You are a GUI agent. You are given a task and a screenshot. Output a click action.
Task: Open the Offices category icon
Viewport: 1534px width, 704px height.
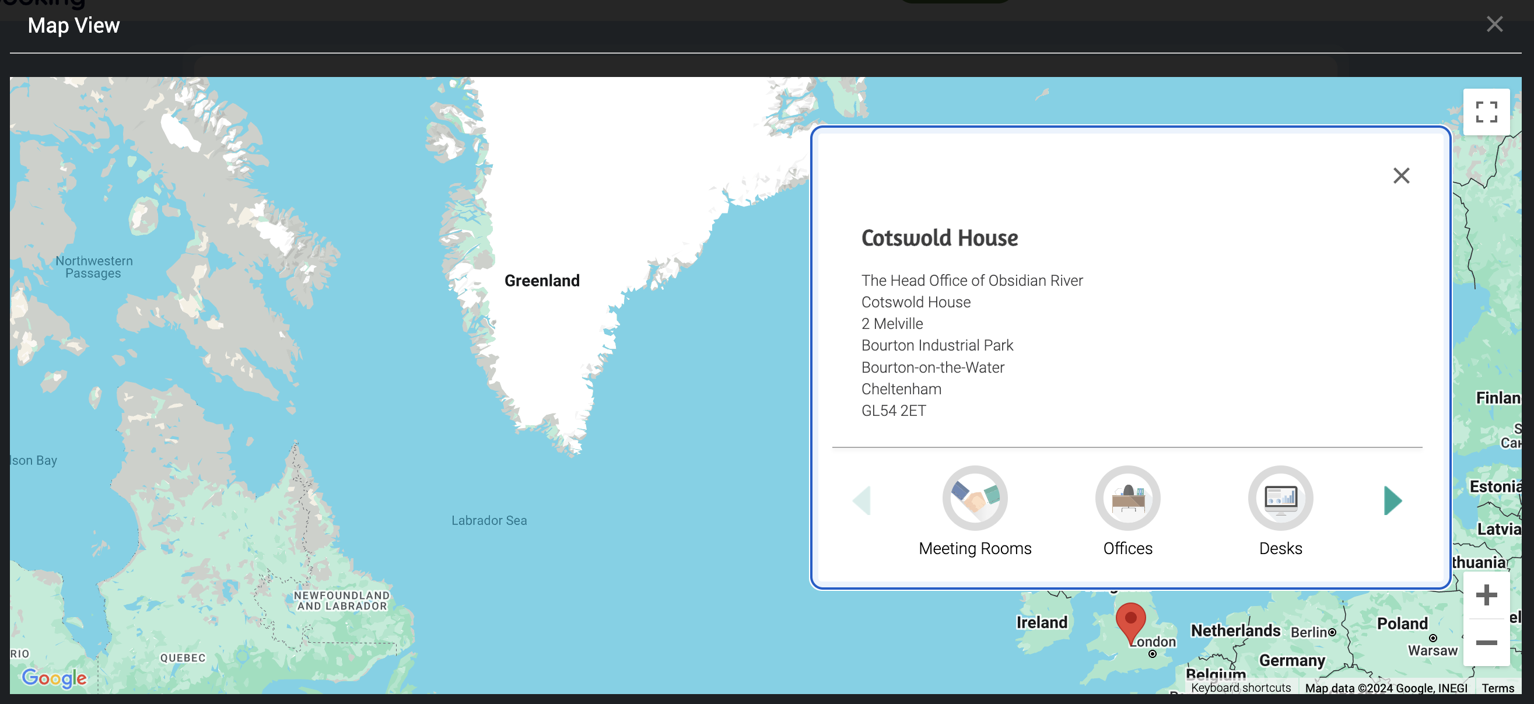tap(1127, 498)
